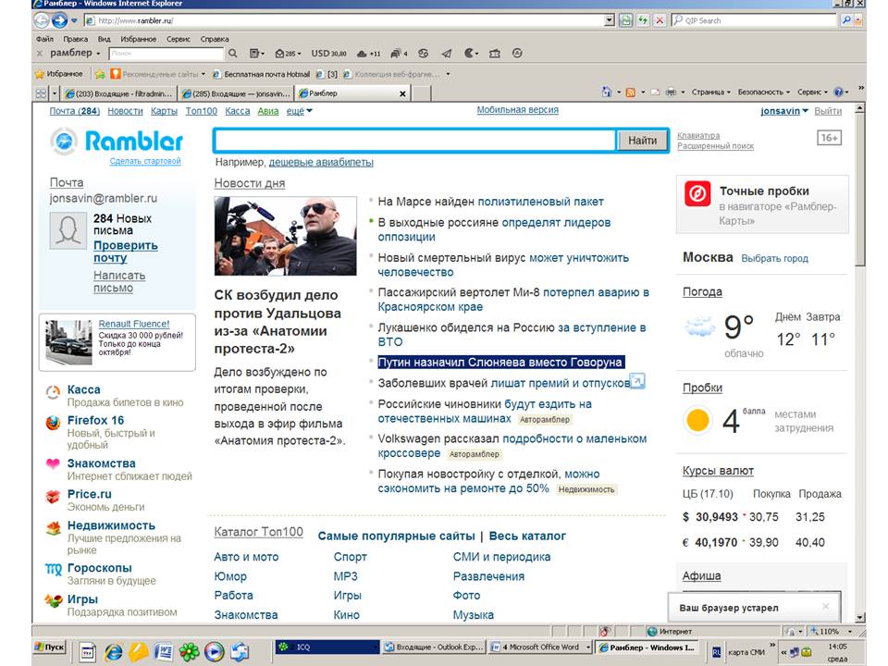Click the yellow traffic level indicator circle
This screenshot has width=888, height=666.
pyautogui.click(x=697, y=421)
